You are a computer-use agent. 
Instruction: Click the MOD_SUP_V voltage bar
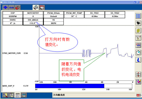84,86
